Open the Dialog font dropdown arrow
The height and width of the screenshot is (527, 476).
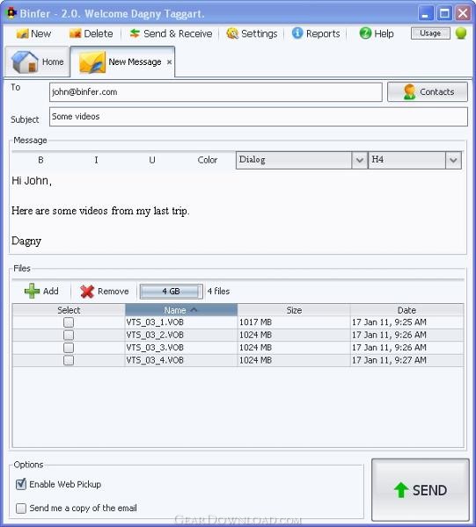tap(360, 160)
